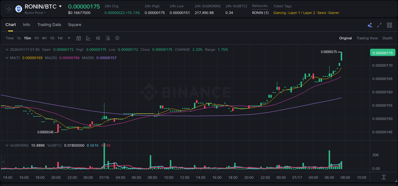This screenshot has width=398, height=186.
Task: Expand the chart to fullscreen
Action: pos(379,25)
